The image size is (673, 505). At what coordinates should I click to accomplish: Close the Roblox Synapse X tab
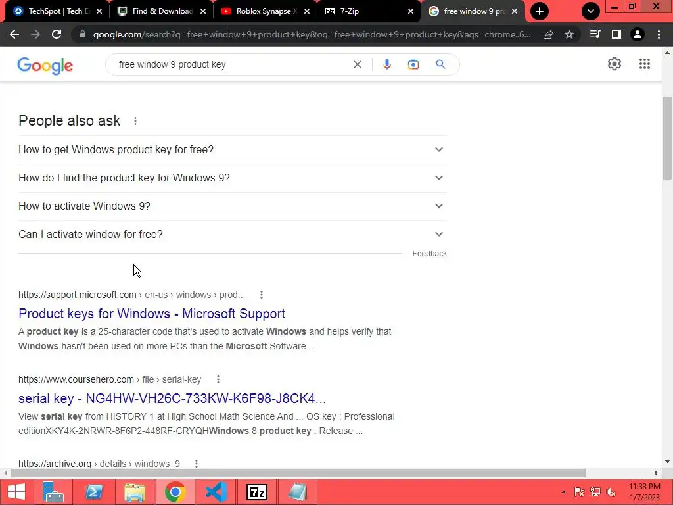coord(307,11)
